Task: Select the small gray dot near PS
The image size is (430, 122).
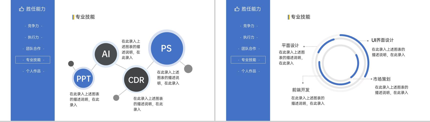Action: coord(188,69)
